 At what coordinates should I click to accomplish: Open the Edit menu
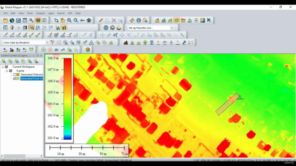point(13,13)
